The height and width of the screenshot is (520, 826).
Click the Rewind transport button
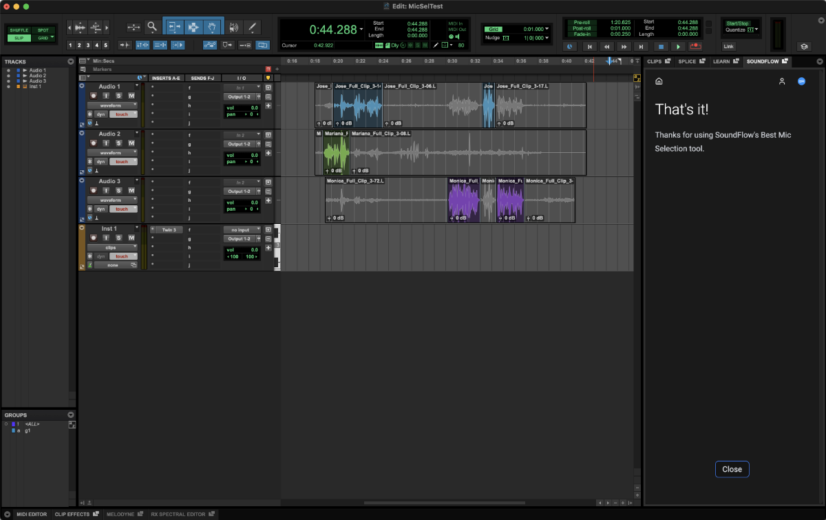click(606, 46)
